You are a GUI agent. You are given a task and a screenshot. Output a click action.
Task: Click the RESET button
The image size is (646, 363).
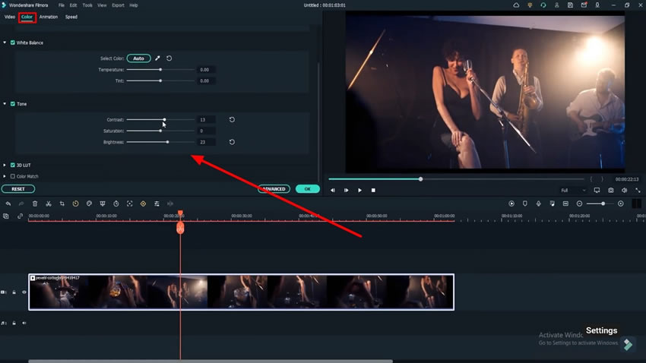tap(18, 189)
